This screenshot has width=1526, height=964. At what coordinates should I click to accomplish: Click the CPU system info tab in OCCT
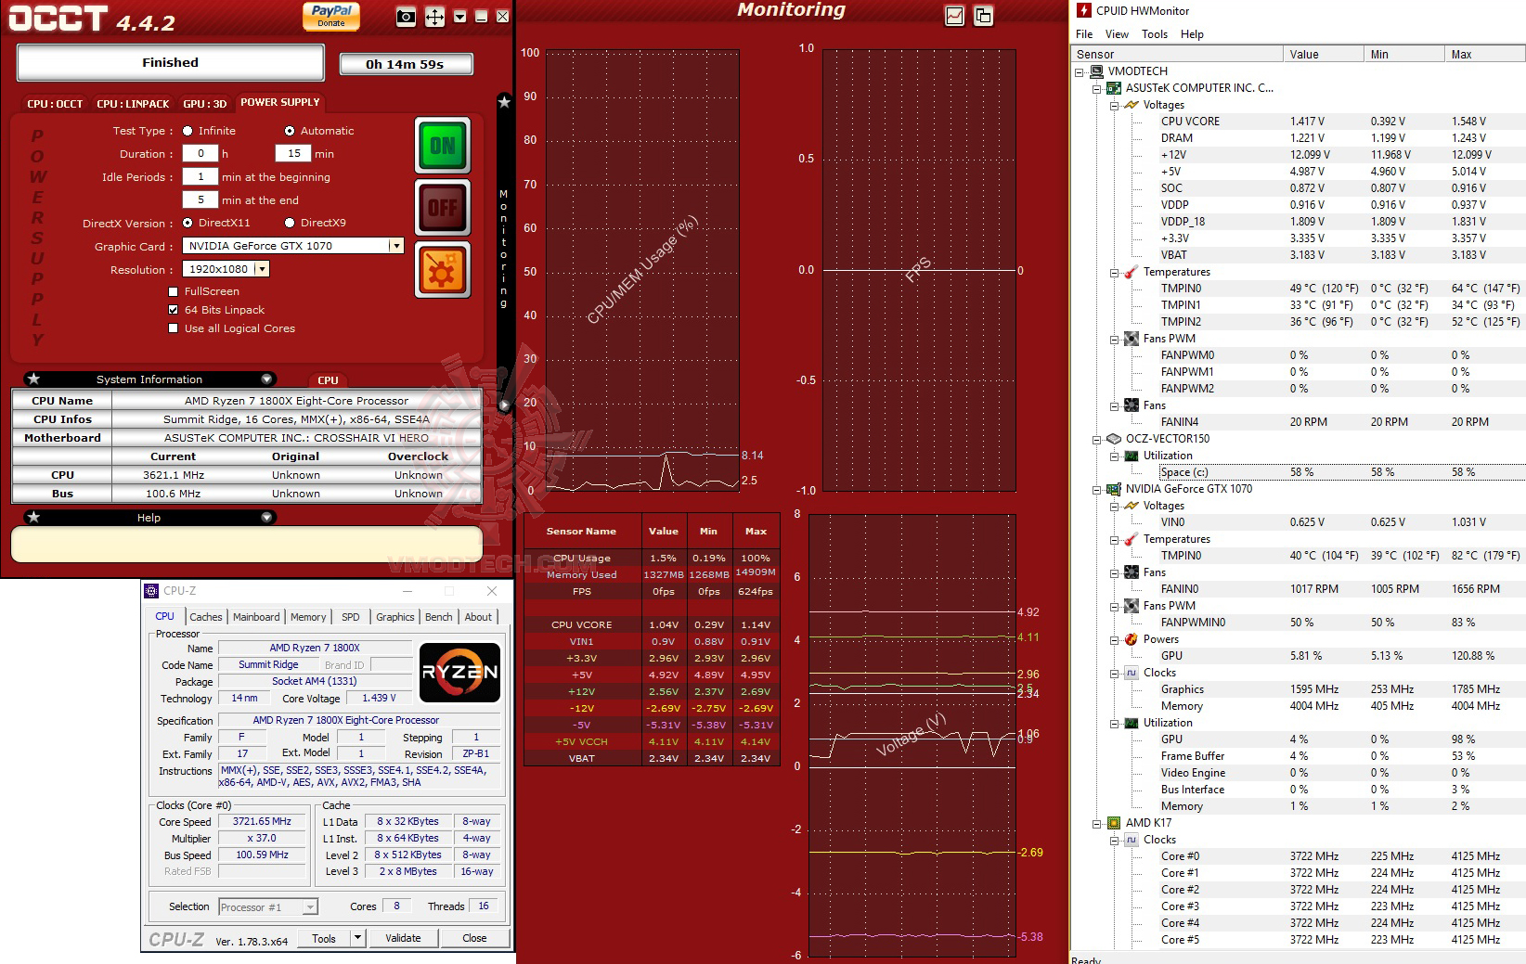click(328, 379)
